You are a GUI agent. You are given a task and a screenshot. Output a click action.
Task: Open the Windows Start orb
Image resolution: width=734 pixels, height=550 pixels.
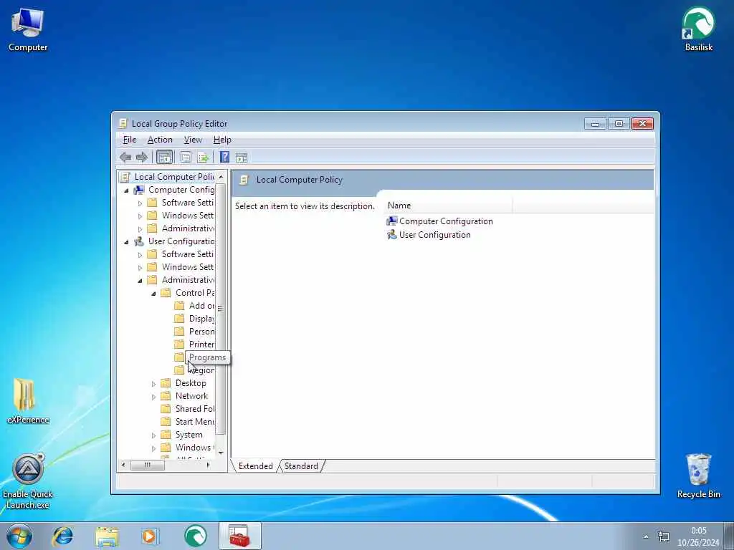[19, 536]
